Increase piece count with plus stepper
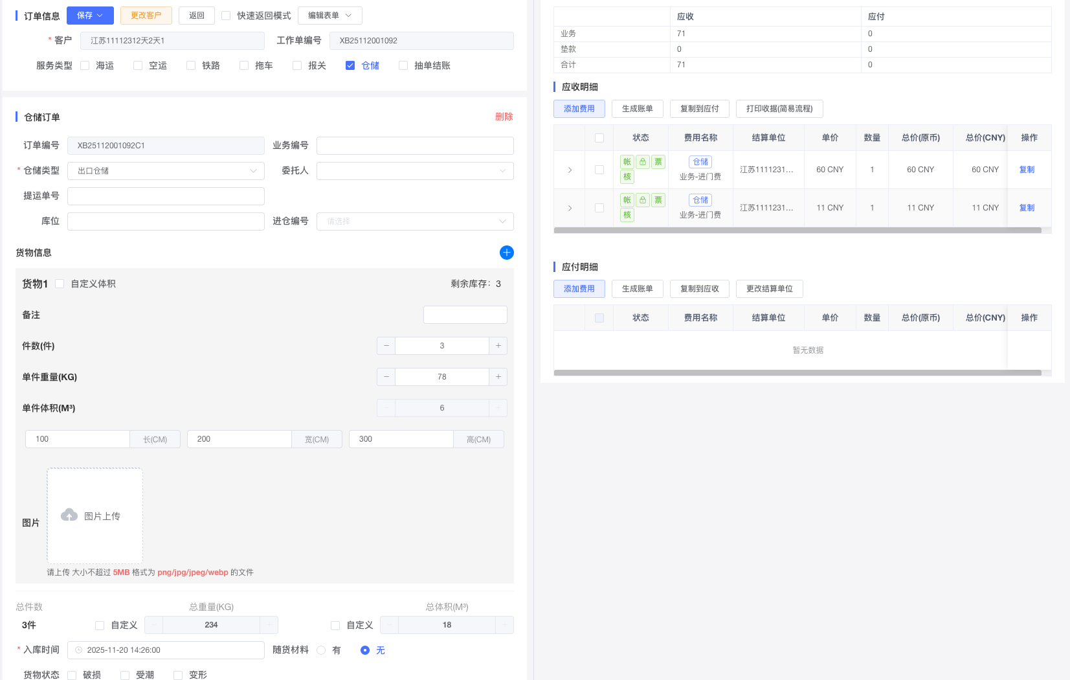This screenshot has height=680, width=1070. click(498, 346)
